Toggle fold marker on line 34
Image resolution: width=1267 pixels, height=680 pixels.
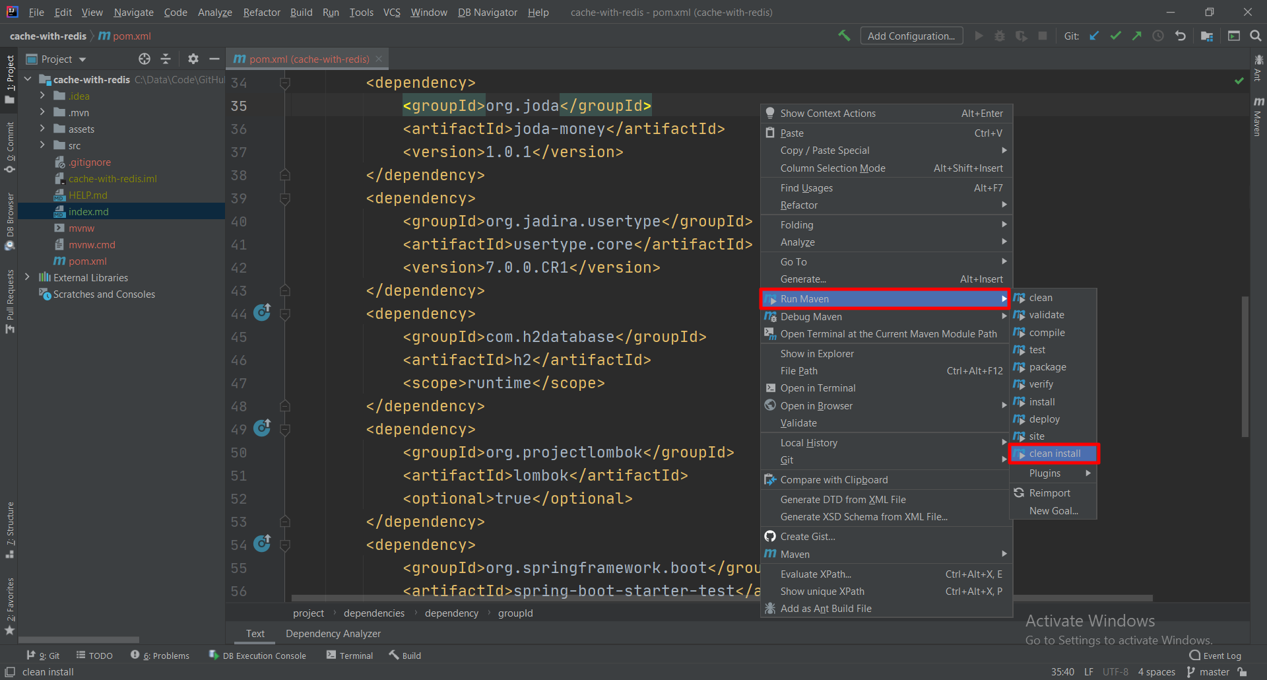(285, 83)
